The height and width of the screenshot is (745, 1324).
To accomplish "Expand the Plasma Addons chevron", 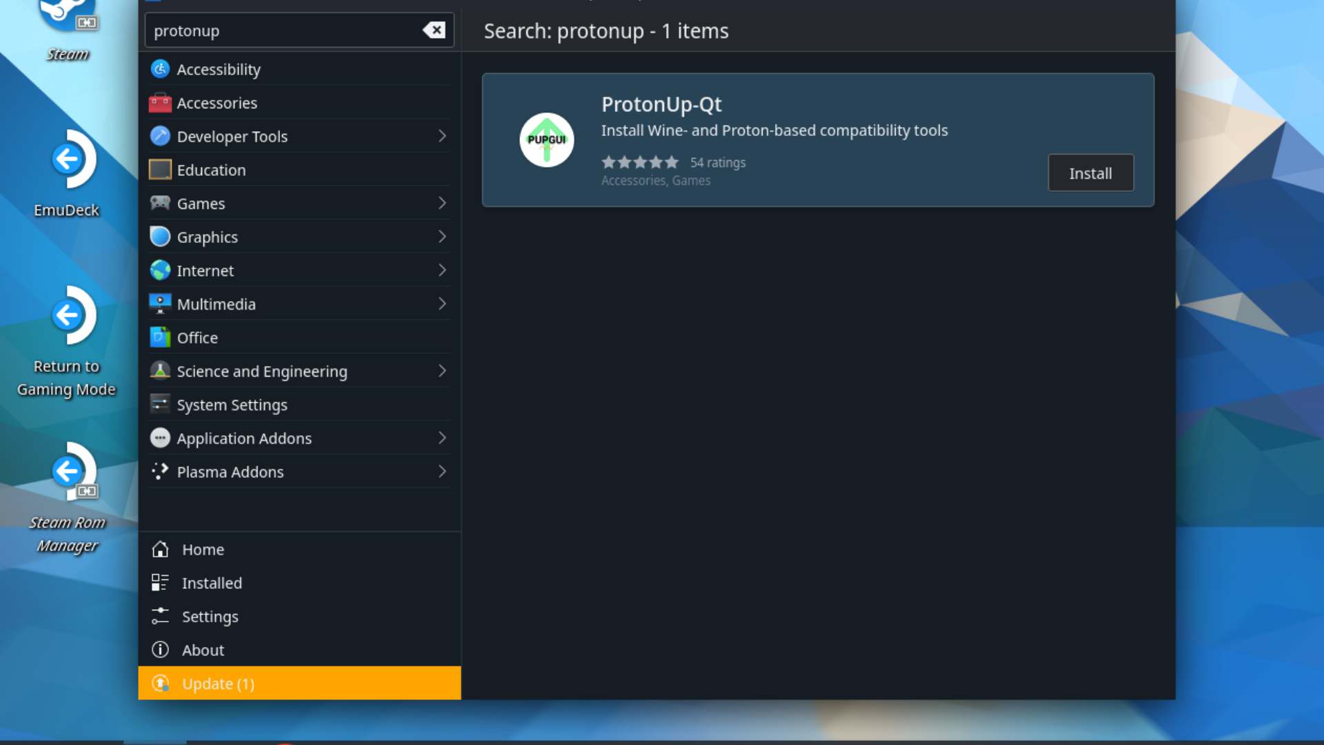I will (442, 472).
